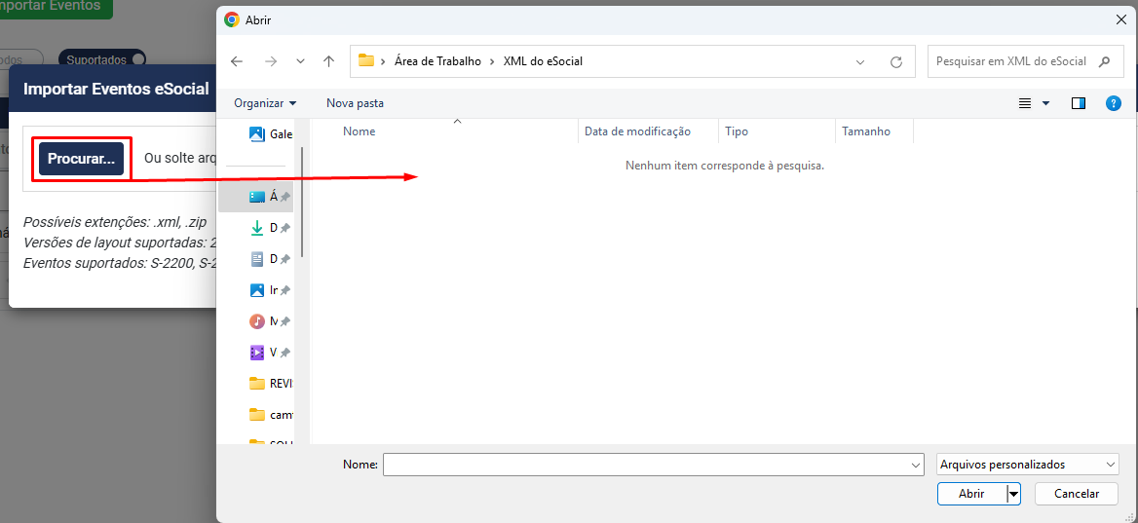The height and width of the screenshot is (523, 1138).
Task: Refresh the current folder listing
Action: click(896, 61)
